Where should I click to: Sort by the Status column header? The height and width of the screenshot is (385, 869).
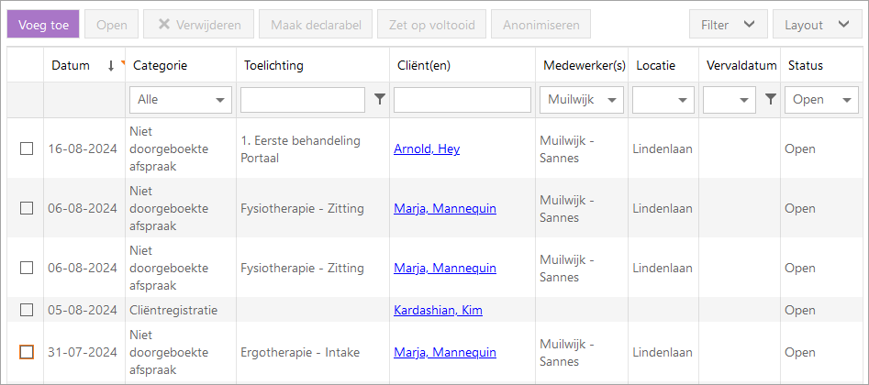click(x=806, y=66)
